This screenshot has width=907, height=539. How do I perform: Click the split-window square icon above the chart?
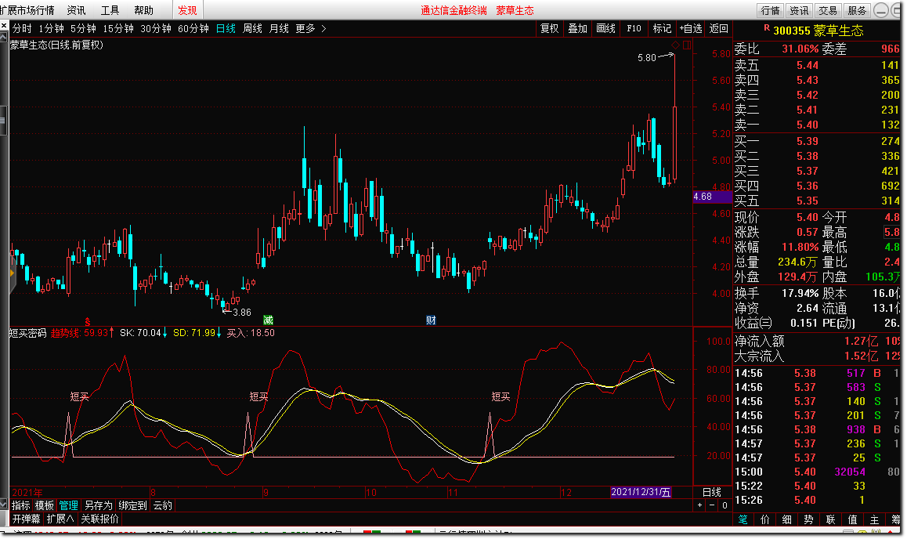pos(687,45)
